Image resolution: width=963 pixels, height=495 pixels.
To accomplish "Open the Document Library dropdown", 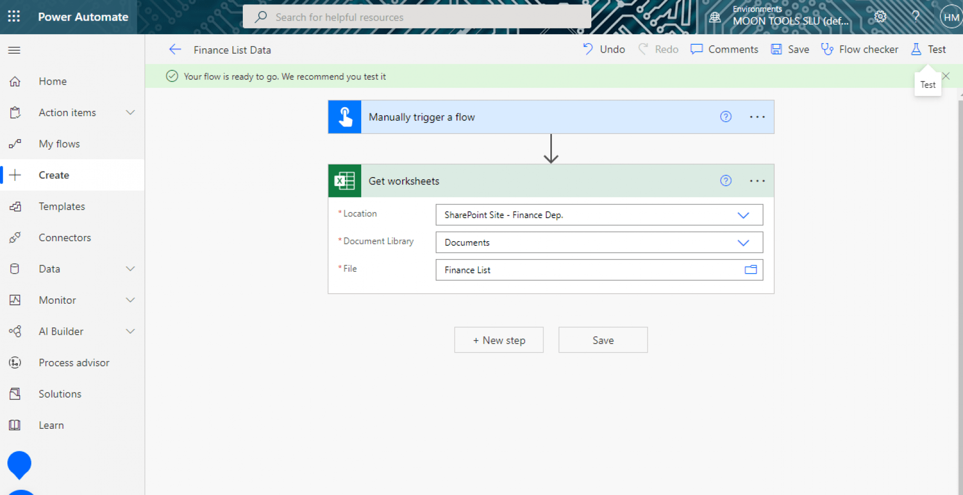I will click(x=743, y=242).
